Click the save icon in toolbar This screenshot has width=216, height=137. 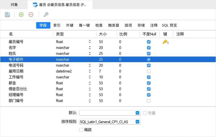click(7, 15)
